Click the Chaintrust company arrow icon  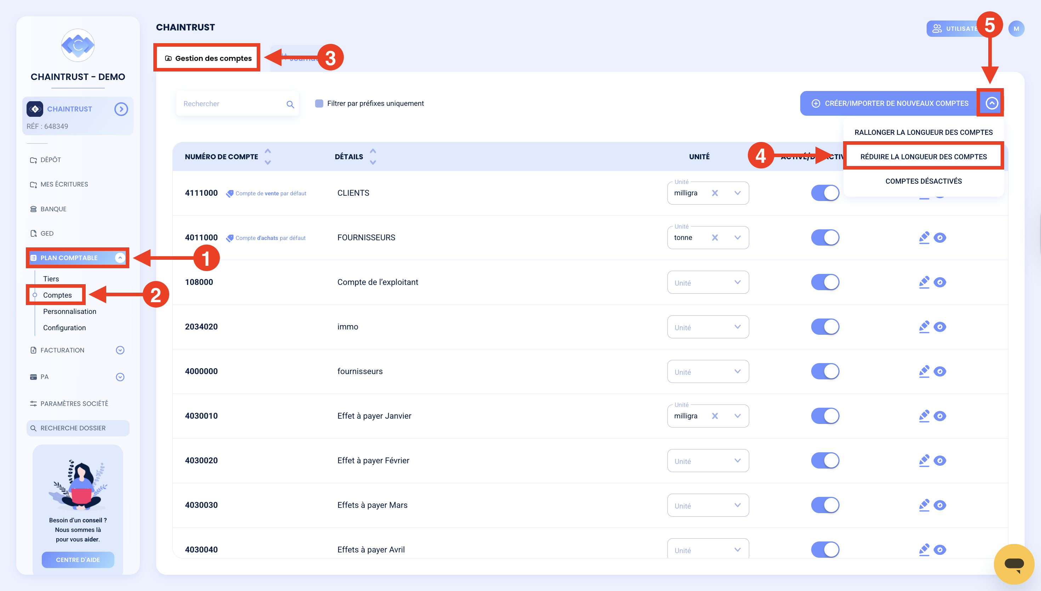click(x=121, y=109)
